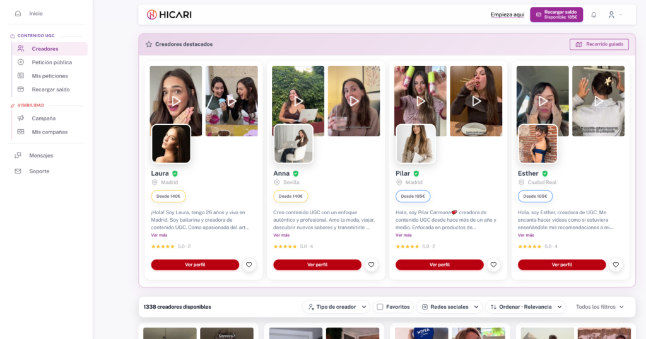Screen dimensions: 646x339
Task: Click the Soporte envelope icon
Action: click(x=18, y=171)
